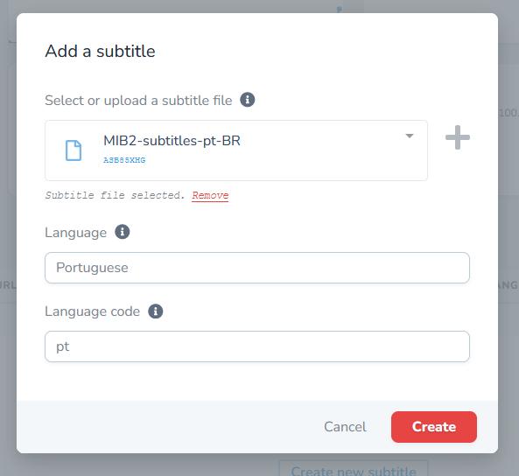Focus the Language code field containing pt
Screen dimensions: 519x476
(x=257, y=346)
